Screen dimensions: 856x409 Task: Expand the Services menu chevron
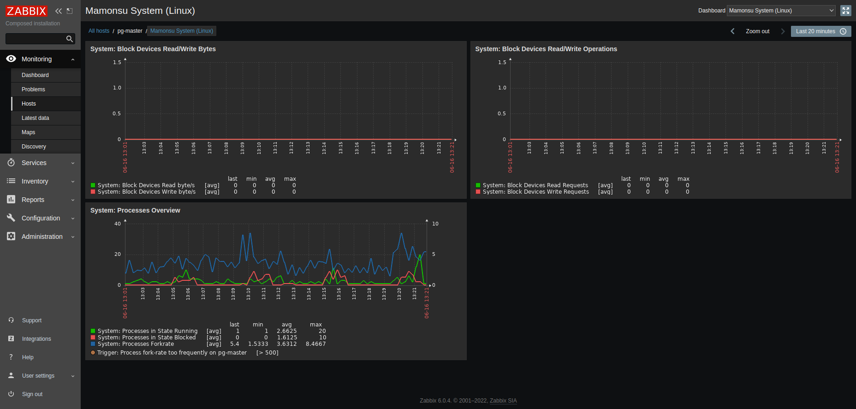pyautogui.click(x=73, y=163)
